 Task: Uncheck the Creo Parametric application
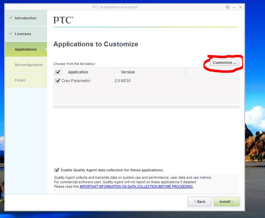[x=57, y=81]
